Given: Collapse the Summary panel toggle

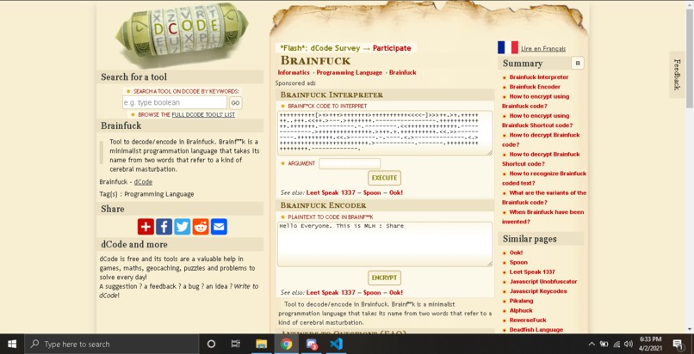Looking at the screenshot, I should coord(577,63).
